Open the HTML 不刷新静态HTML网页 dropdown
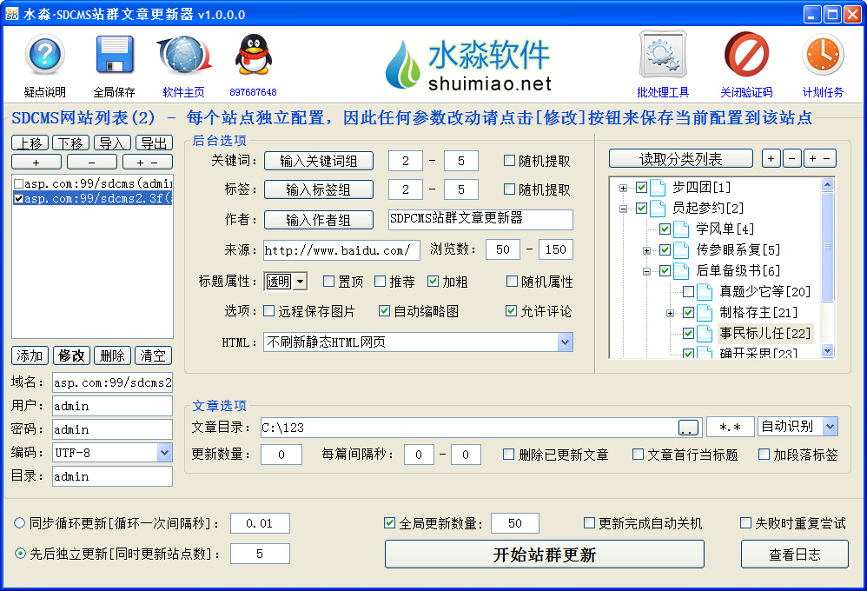The width and height of the screenshot is (867, 591). point(565,342)
